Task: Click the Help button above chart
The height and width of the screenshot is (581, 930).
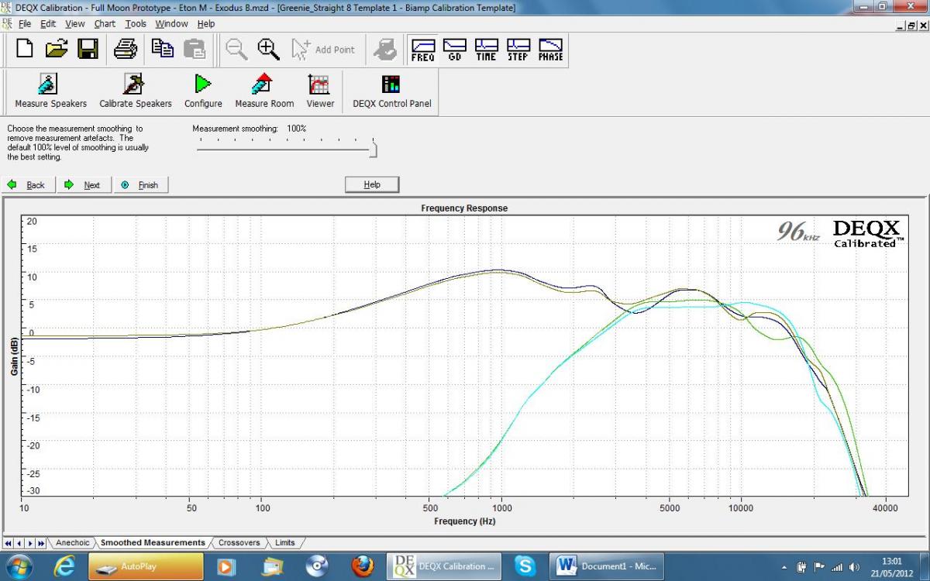Action: (x=372, y=184)
